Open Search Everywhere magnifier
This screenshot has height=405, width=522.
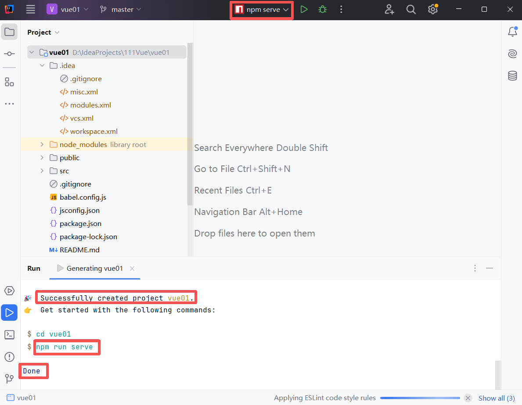[411, 9]
